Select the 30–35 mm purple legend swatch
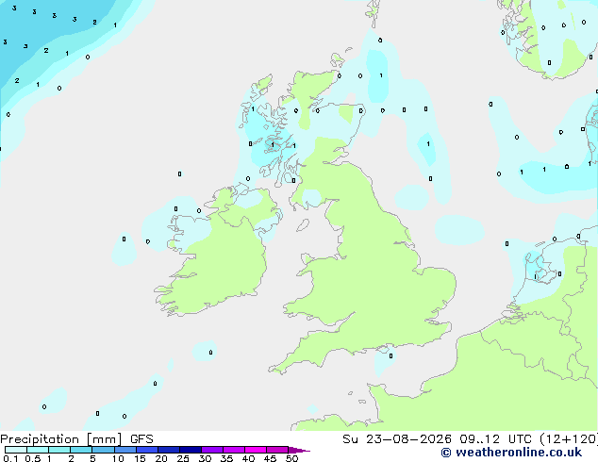 (x=212, y=450)
